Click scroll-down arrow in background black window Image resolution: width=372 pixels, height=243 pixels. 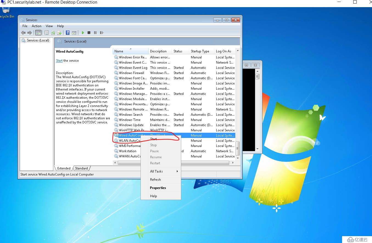[x=258, y=149]
